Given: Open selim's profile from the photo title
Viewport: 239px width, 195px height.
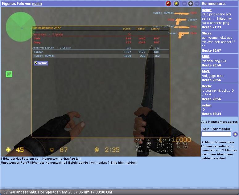Looking at the screenshot, I should [x=37, y=4].
